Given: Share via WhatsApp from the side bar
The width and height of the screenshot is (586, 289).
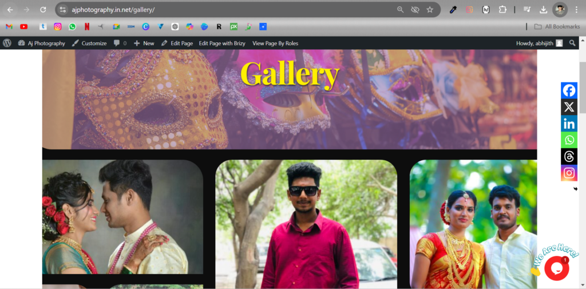Looking at the screenshot, I should tap(569, 140).
